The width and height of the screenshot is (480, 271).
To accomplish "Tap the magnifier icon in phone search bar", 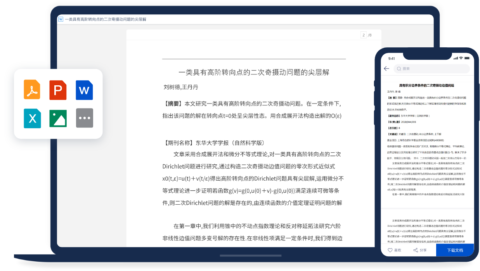I will (x=399, y=69).
